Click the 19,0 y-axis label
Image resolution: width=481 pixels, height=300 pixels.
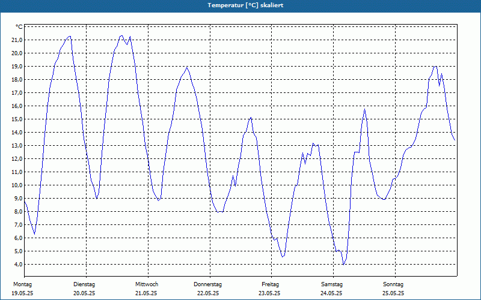[x=17, y=67]
